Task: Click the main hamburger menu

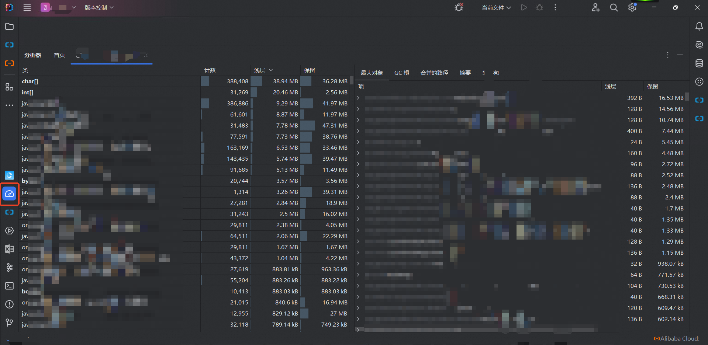Action: (x=27, y=8)
